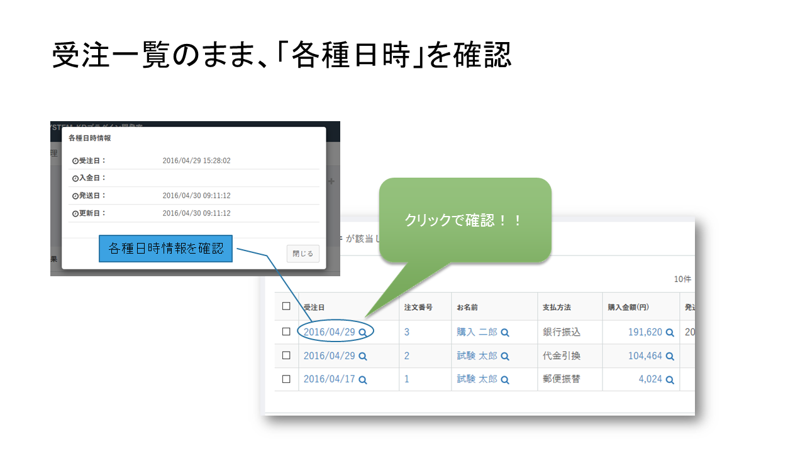Open order number 3 link
805x452 pixels.
407,332
